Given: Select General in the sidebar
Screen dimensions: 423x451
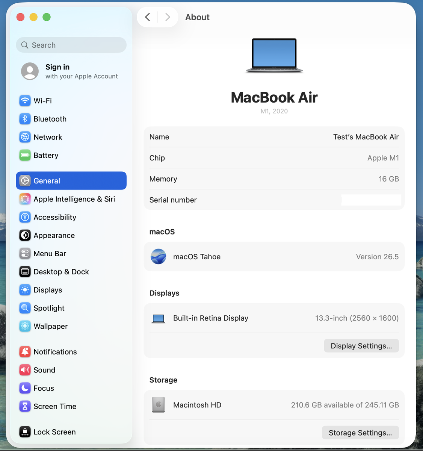Looking at the screenshot, I should pyautogui.click(x=71, y=181).
